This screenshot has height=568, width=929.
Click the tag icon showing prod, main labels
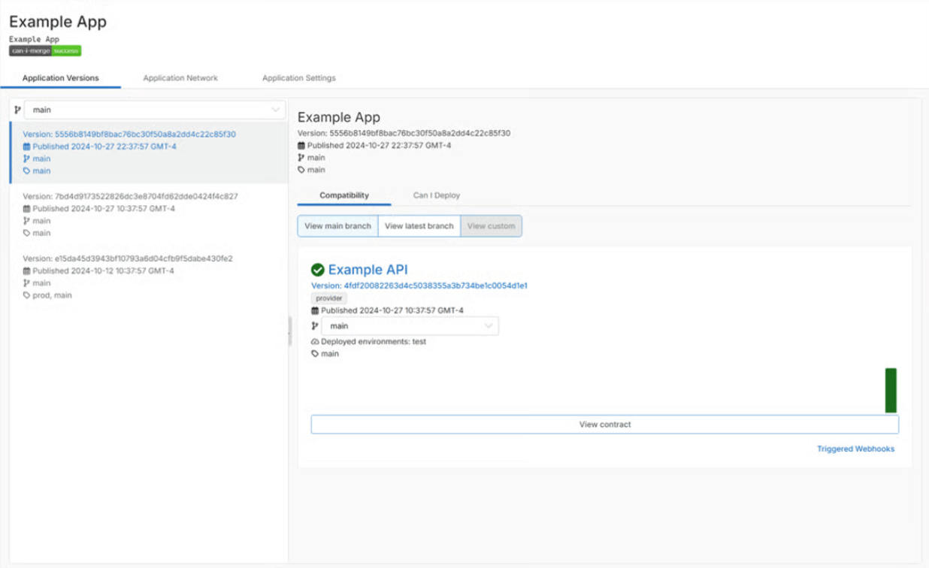click(26, 295)
